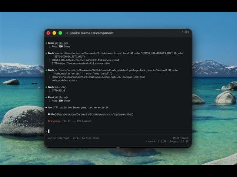Click the 1770436119 timestamp output
This screenshot has width=237, height=177.
pyautogui.click(x=59, y=90)
